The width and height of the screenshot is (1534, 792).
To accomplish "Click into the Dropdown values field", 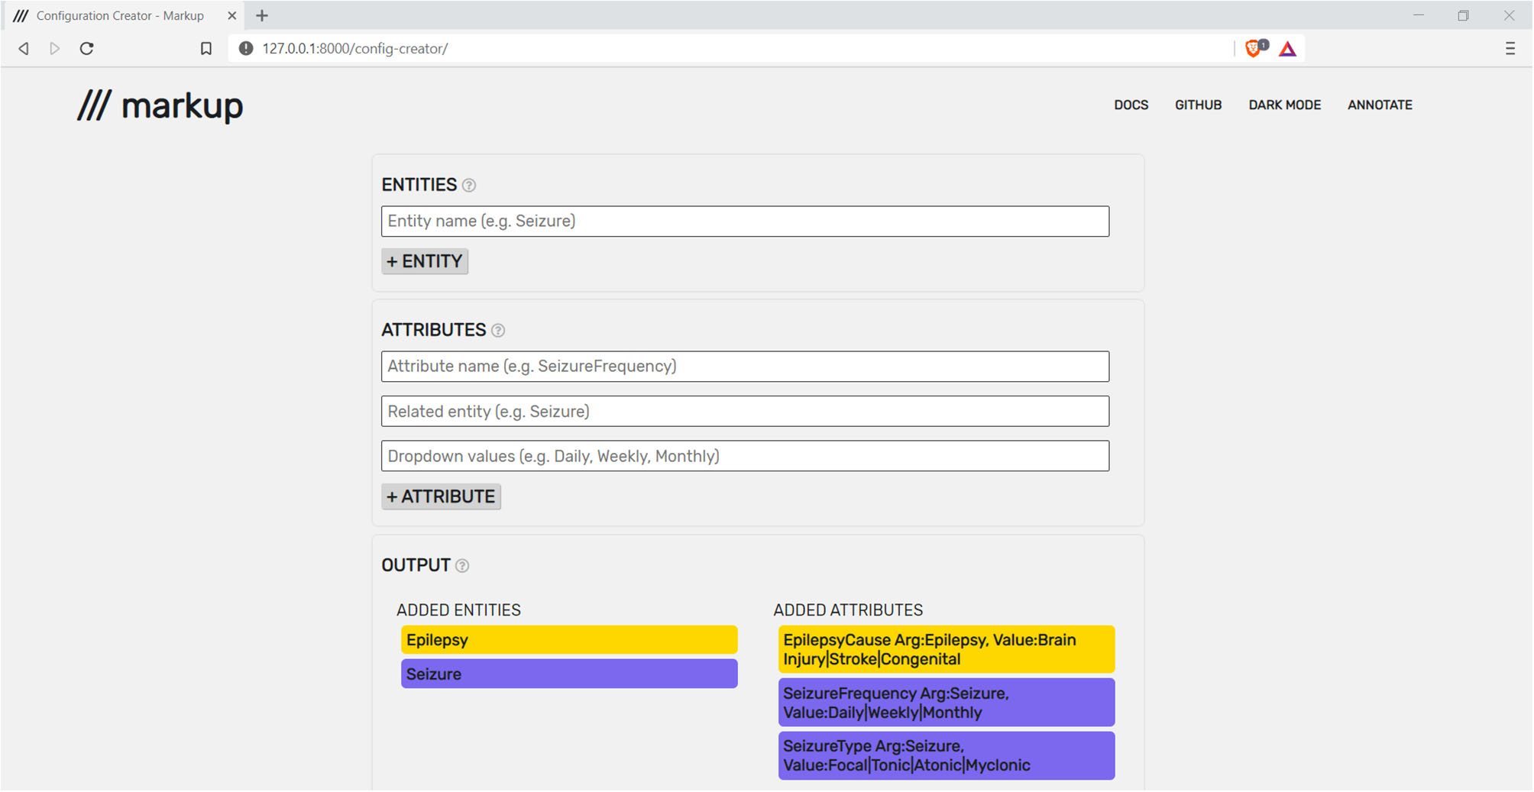I will click(745, 457).
